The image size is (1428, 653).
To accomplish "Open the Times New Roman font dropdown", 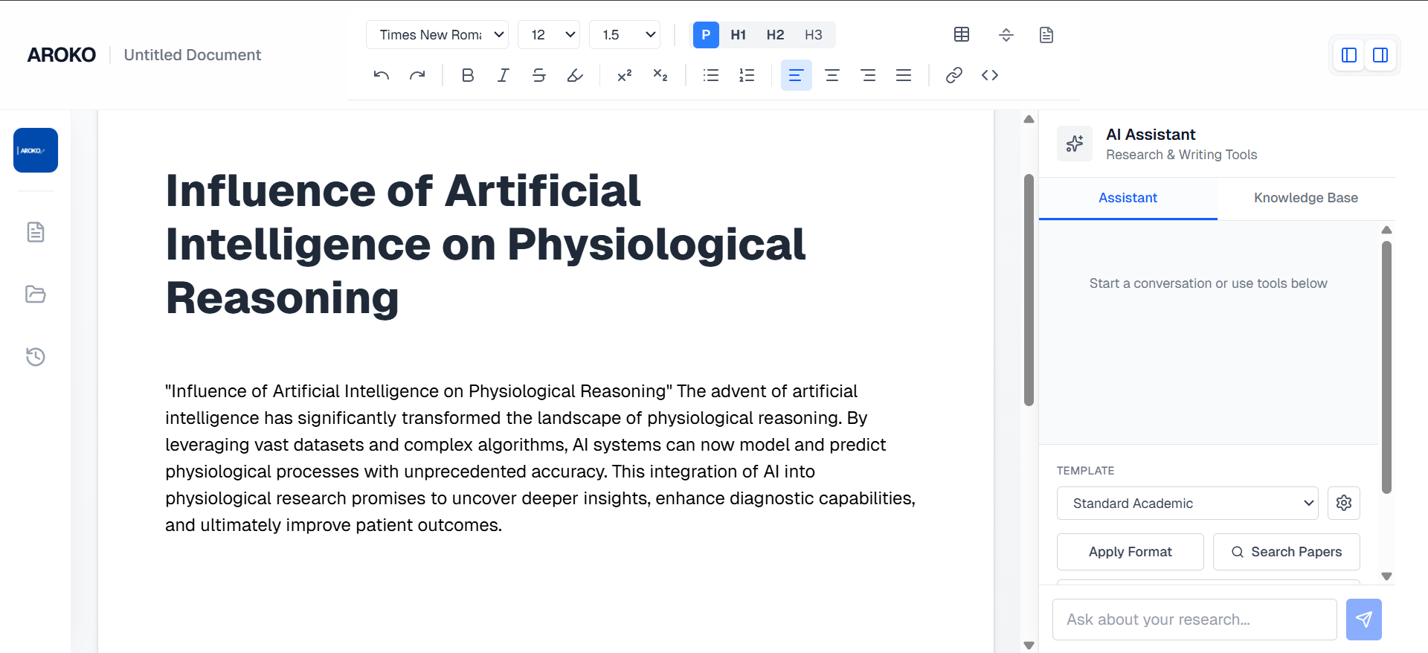I will pyautogui.click(x=437, y=35).
